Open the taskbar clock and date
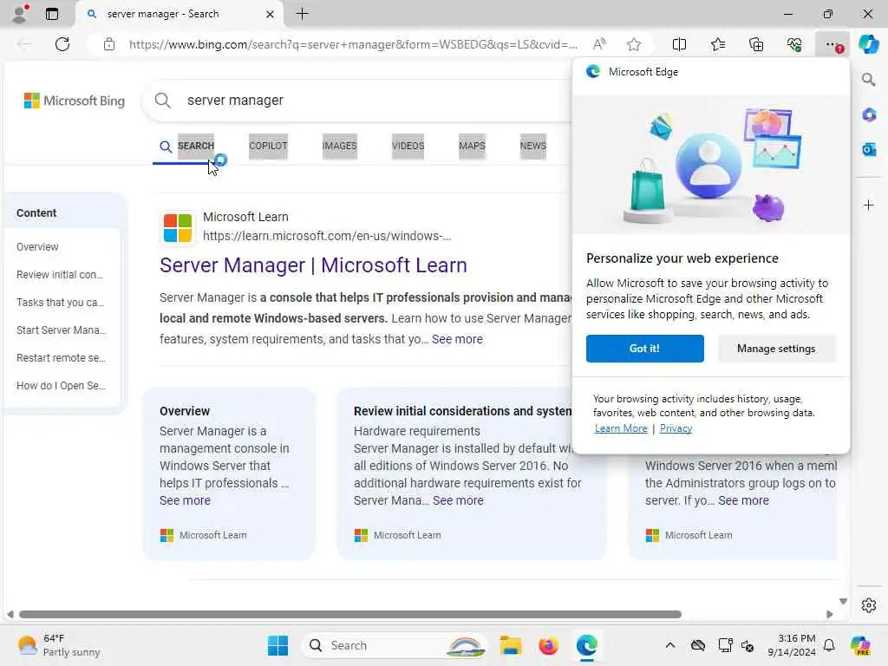 (x=791, y=645)
